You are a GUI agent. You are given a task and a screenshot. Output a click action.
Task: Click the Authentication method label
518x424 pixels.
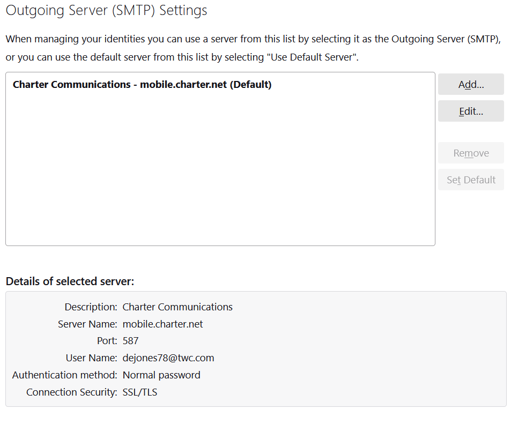click(65, 375)
